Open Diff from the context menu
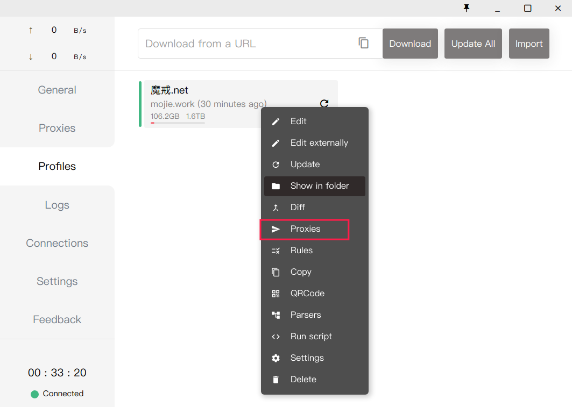This screenshot has height=407, width=572. click(314, 208)
